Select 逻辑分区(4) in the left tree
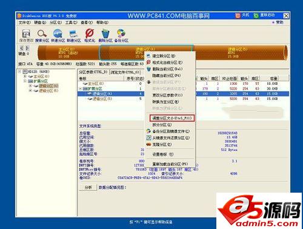This screenshot has height=229, width=303. [x=46, y=86]
